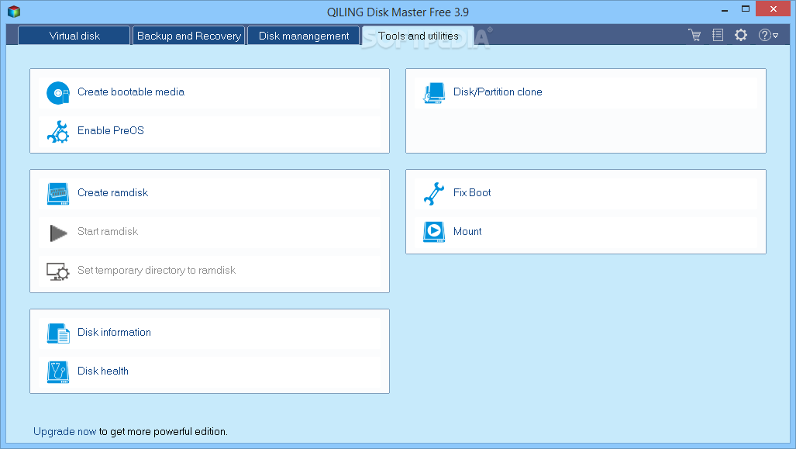Viewport: 796px width, 449px height.
Task: Switch to the Backup and Recovery tab
Action: tap(189, 36)
